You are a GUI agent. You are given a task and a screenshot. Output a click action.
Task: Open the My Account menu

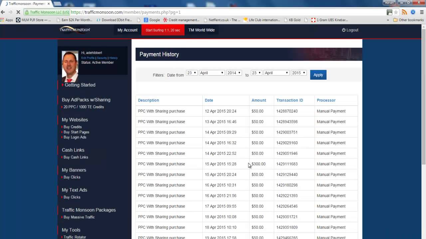(x=127, y=30)
